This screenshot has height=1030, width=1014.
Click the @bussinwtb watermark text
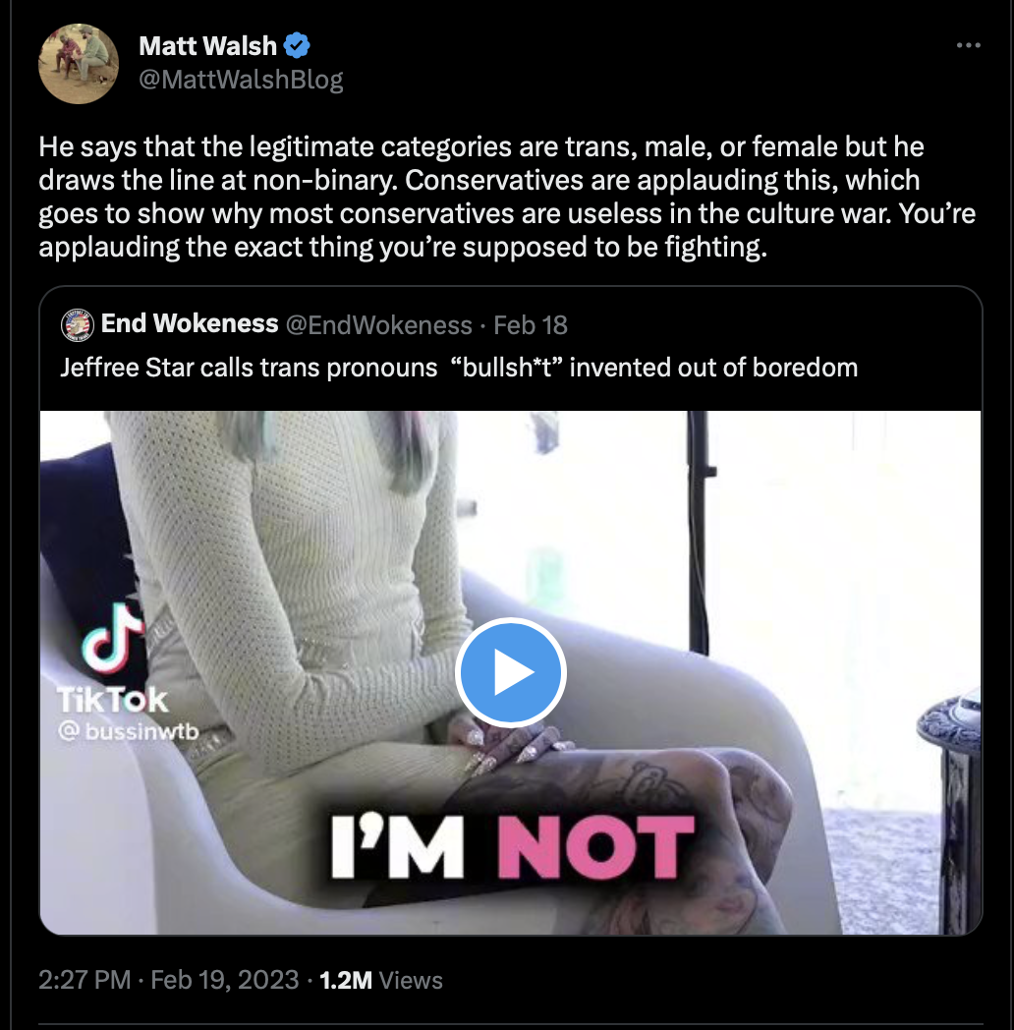click(128, 731)
